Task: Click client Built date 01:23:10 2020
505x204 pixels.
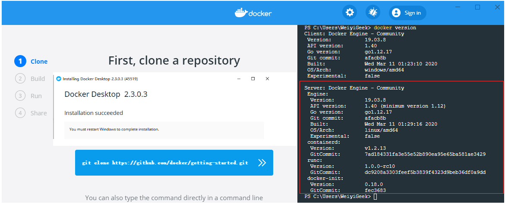Action: [401, 64]
